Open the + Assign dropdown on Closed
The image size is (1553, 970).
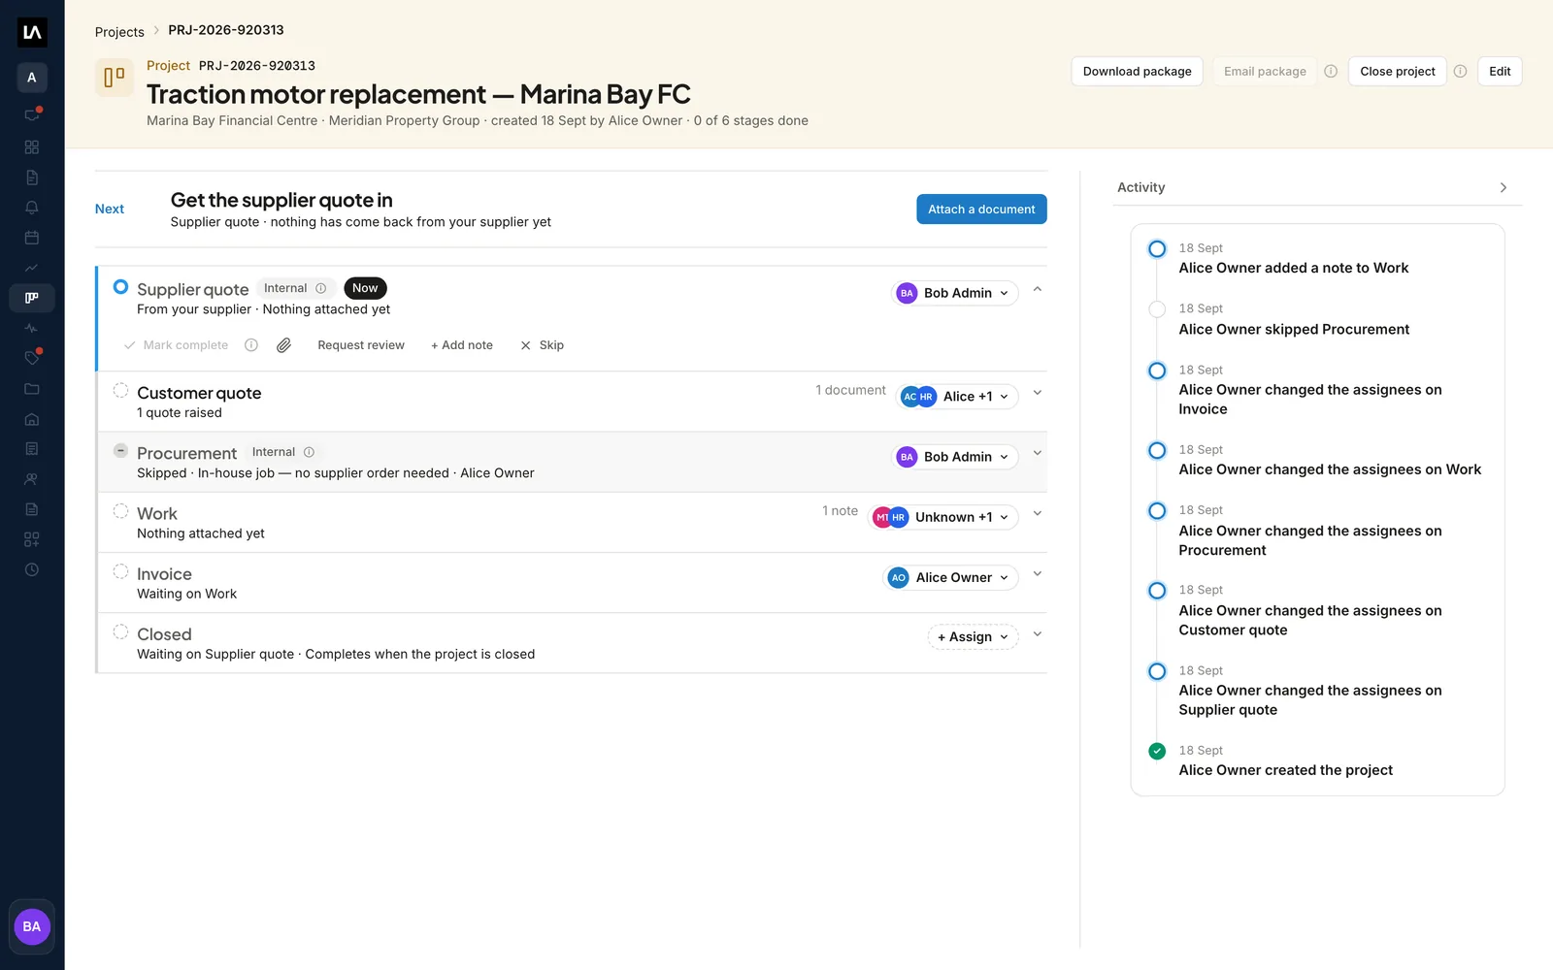(973, 637)
